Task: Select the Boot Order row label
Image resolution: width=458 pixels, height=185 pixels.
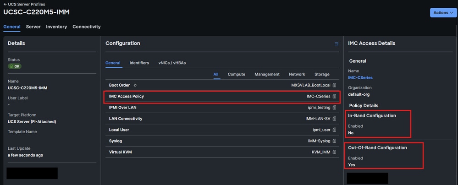Action: click(119, 85)
